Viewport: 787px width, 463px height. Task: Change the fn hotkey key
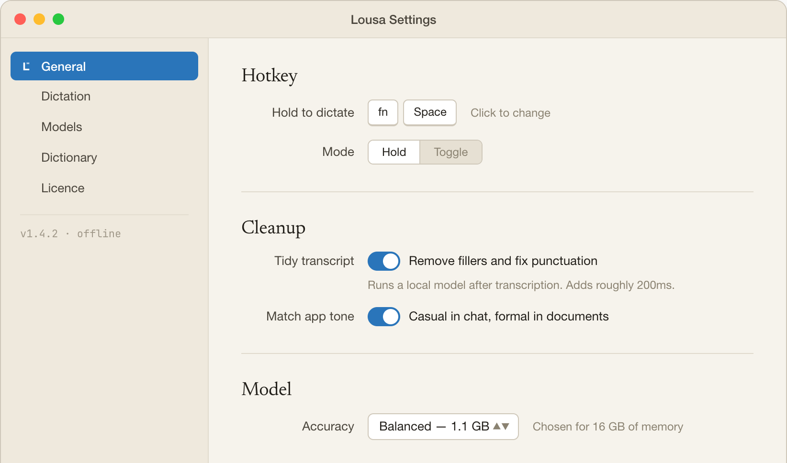point(383,112)
